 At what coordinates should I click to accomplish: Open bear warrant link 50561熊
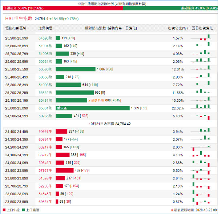click(45, 62)
